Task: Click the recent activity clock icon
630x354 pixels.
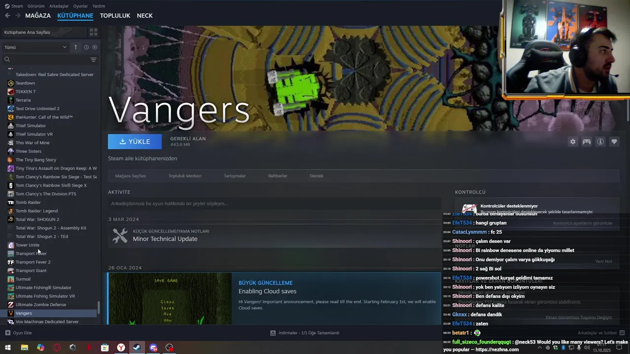Action: tap(86, 47)
